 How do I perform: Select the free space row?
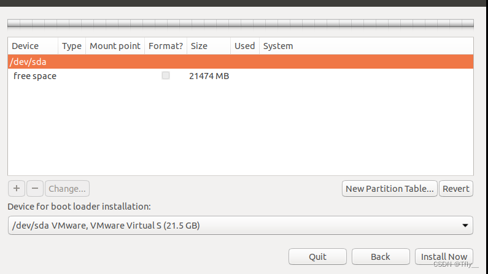click(241, 76)
